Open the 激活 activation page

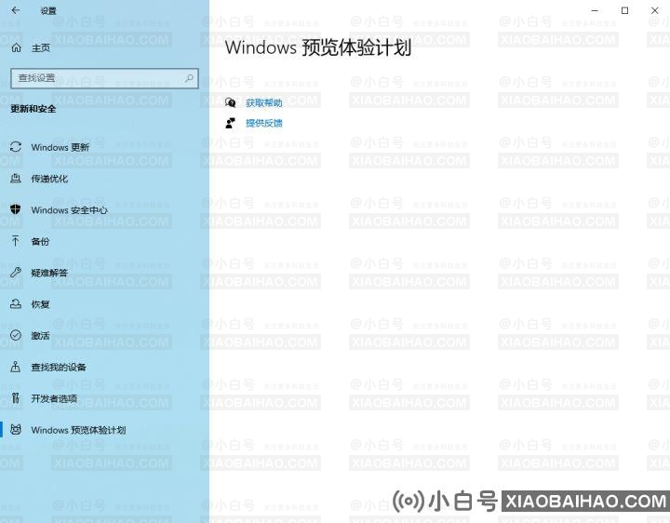tap(40, 336)
